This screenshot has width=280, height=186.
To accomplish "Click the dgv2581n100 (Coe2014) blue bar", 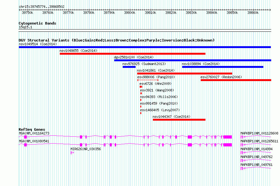I will 193,60.
